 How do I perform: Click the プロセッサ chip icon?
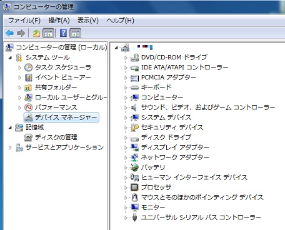pyautogui.click(x=134, y=187)
